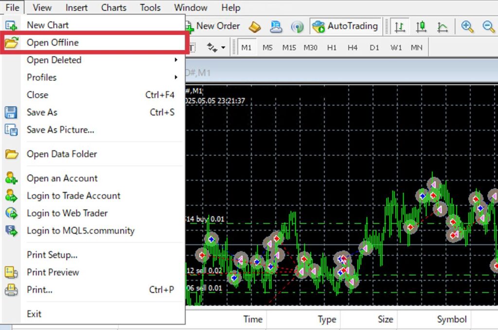
Task: Click the Login to Trade Account icon
Action: [12, 196]
